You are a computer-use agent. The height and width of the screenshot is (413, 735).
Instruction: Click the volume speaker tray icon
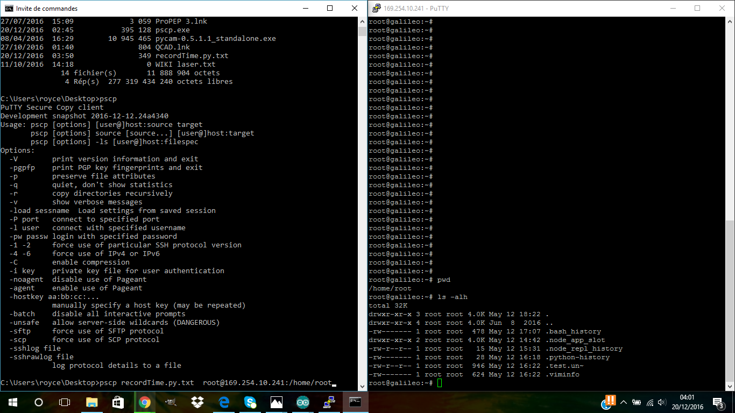(662, 402)
